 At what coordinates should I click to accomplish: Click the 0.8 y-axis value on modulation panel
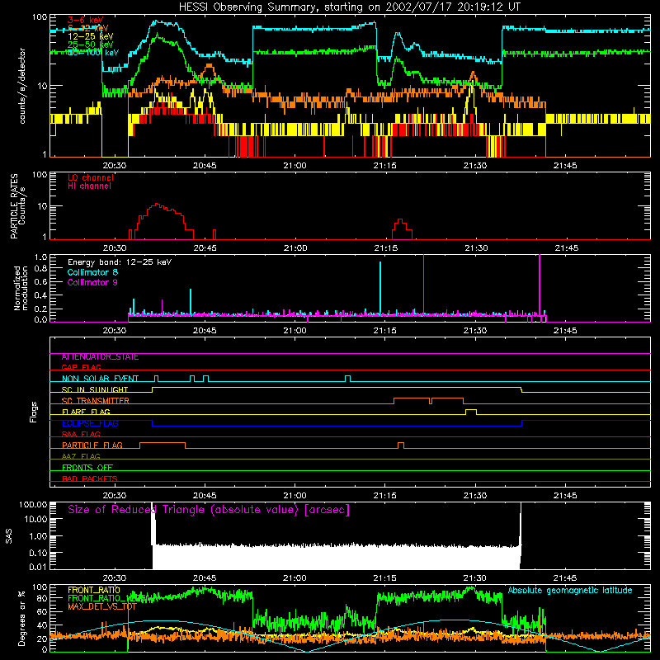click(40, 269)
